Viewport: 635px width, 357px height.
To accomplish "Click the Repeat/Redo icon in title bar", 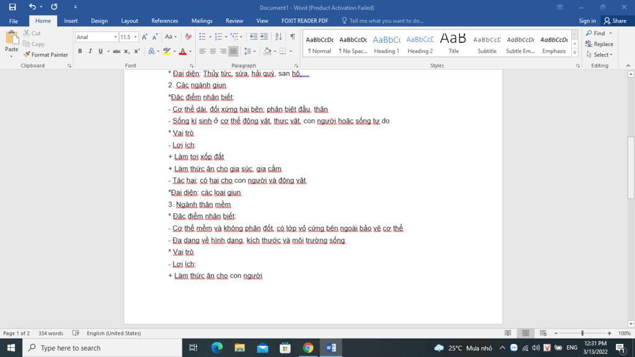I will click(x=54, y=7).
